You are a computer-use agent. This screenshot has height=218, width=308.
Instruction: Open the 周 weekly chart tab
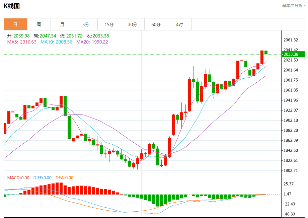(x=39, y=24)
